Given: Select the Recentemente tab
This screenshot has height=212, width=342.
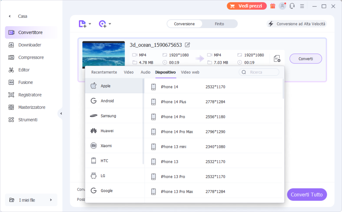Looking at the screenshot, I should coord(104,72).
